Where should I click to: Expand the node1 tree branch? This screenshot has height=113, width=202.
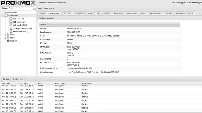[x=5, y=35]
